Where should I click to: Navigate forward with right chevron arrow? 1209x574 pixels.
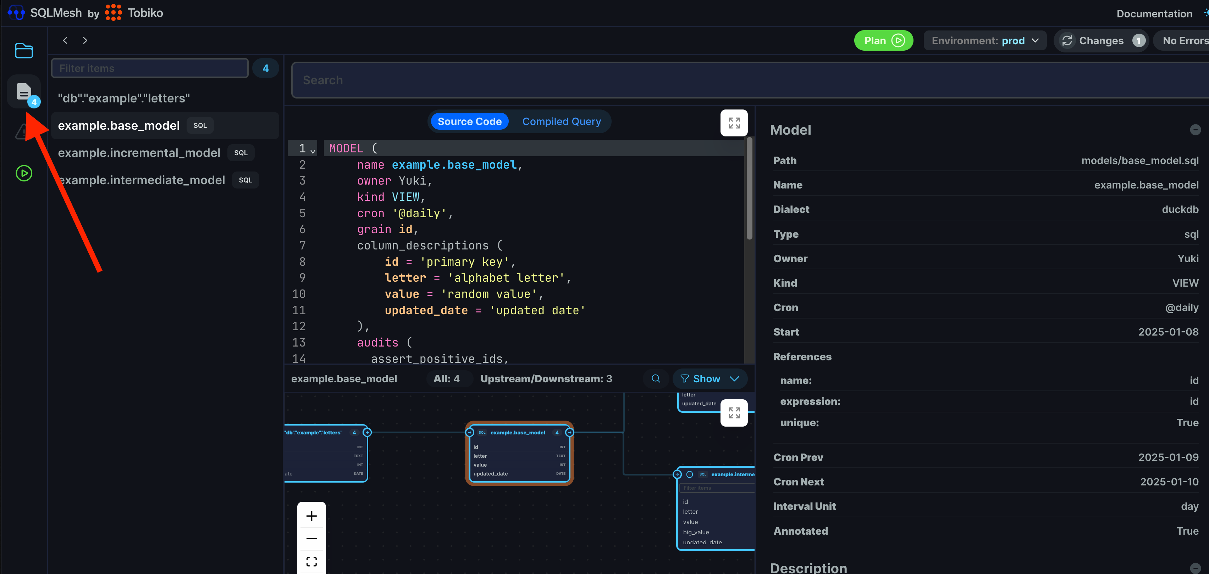click(85, 41)
